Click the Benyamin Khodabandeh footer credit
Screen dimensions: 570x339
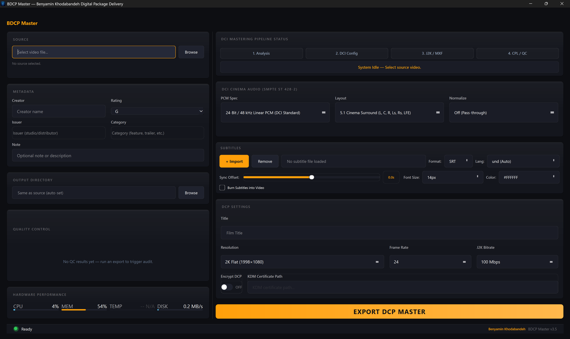(507, 329)
